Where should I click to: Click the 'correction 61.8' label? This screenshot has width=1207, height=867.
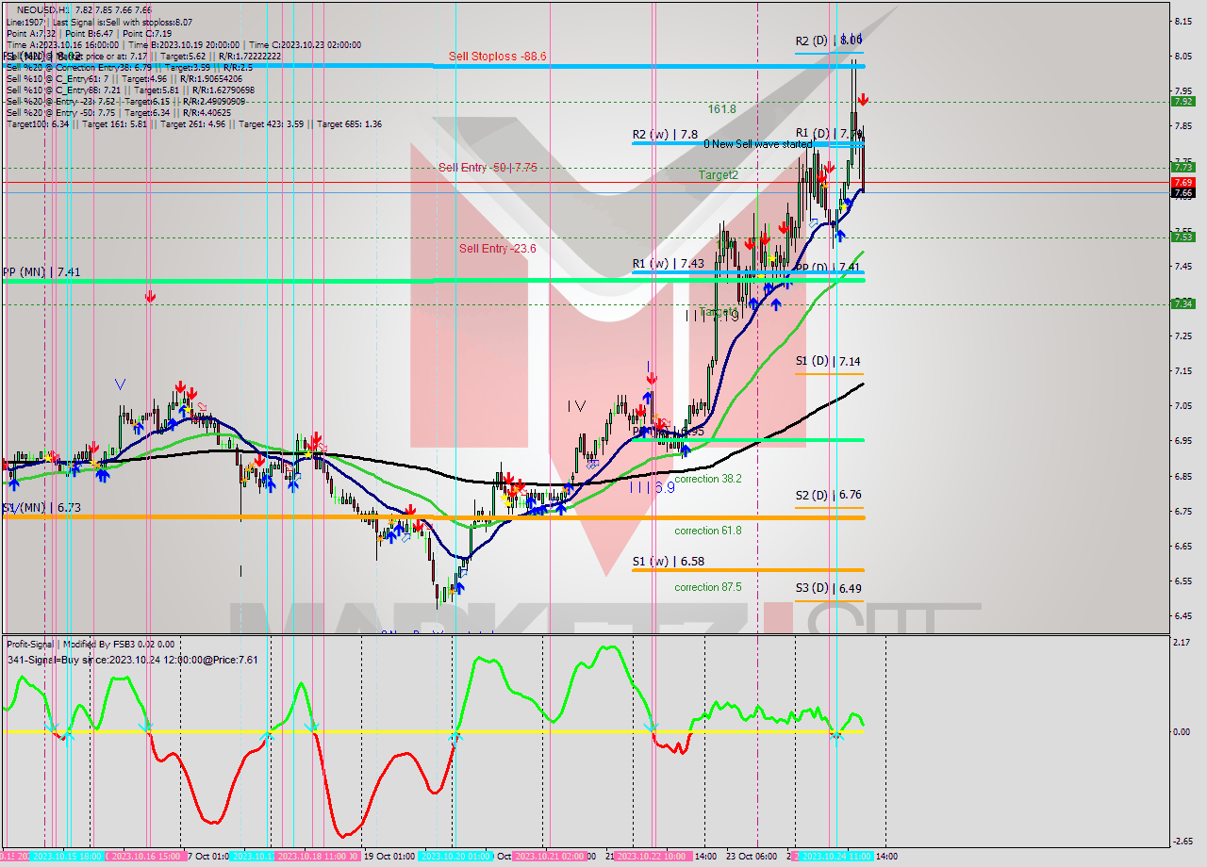pos(707,531)
